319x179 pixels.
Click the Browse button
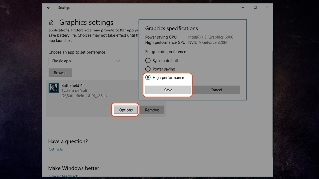pos(60,73)
